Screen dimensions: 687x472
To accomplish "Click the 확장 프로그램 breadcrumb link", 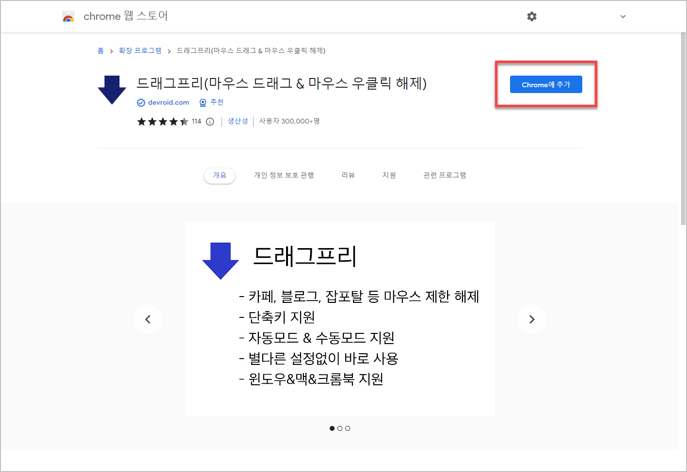I will [140, 50].
